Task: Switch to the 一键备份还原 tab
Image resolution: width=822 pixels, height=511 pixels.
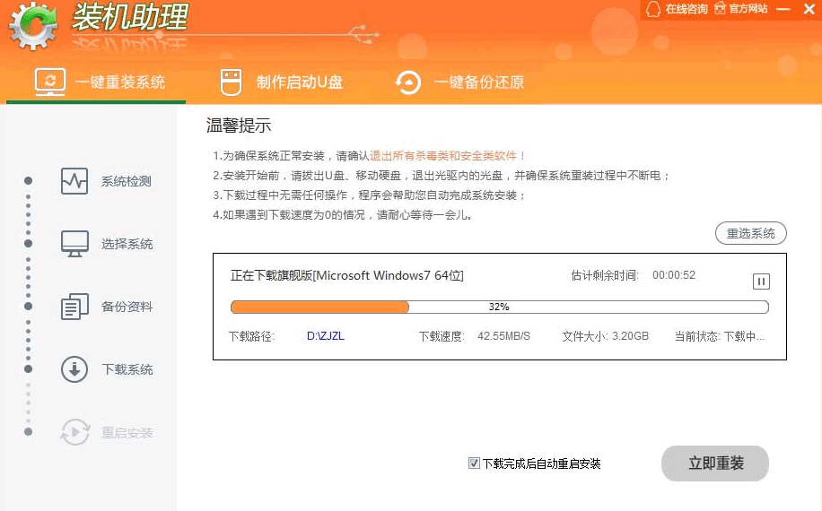Action: [460, 82]
